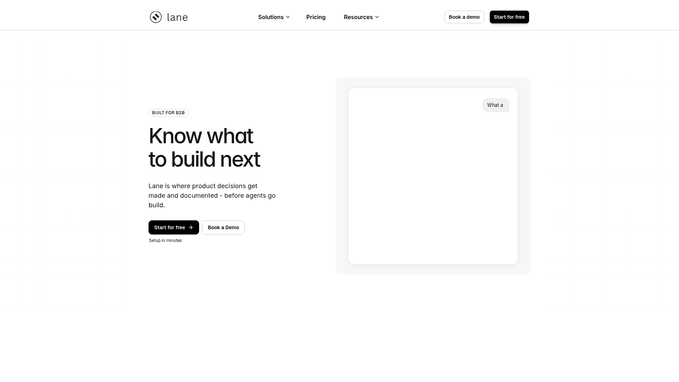Image resolution: width=679 pixels, height=382 pixels.
Task: Select Pricing in the navigation
Action: 316,17
